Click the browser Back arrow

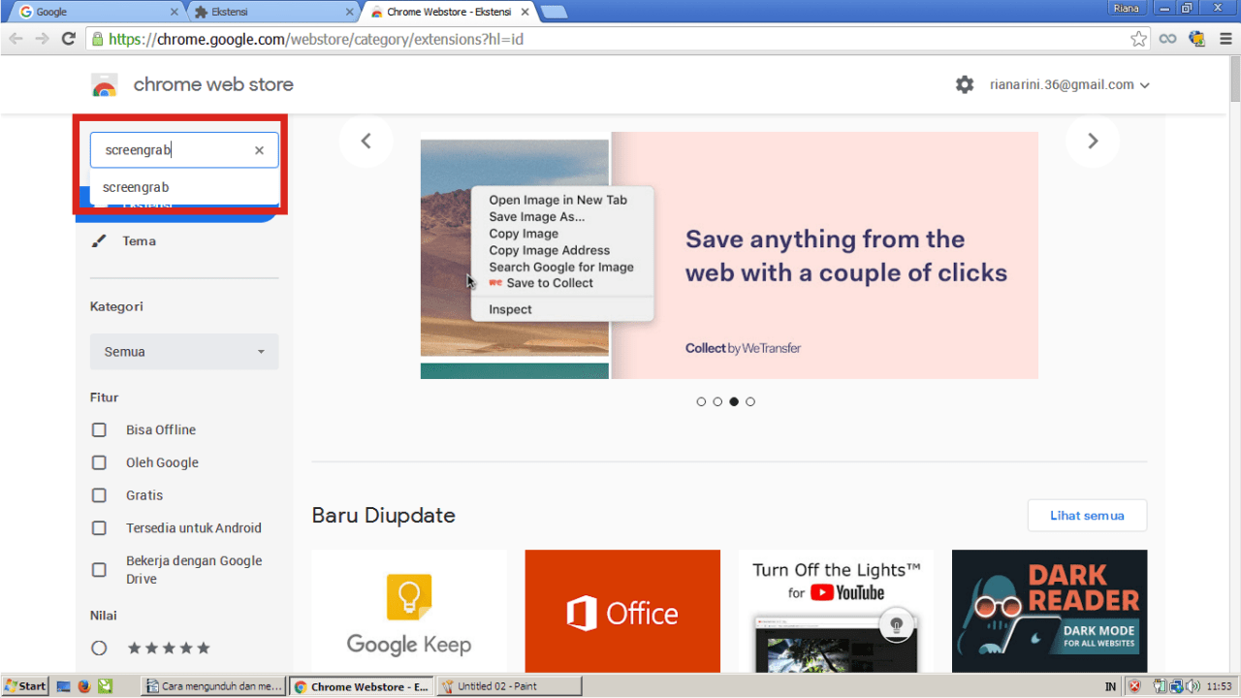click(16, 39)
